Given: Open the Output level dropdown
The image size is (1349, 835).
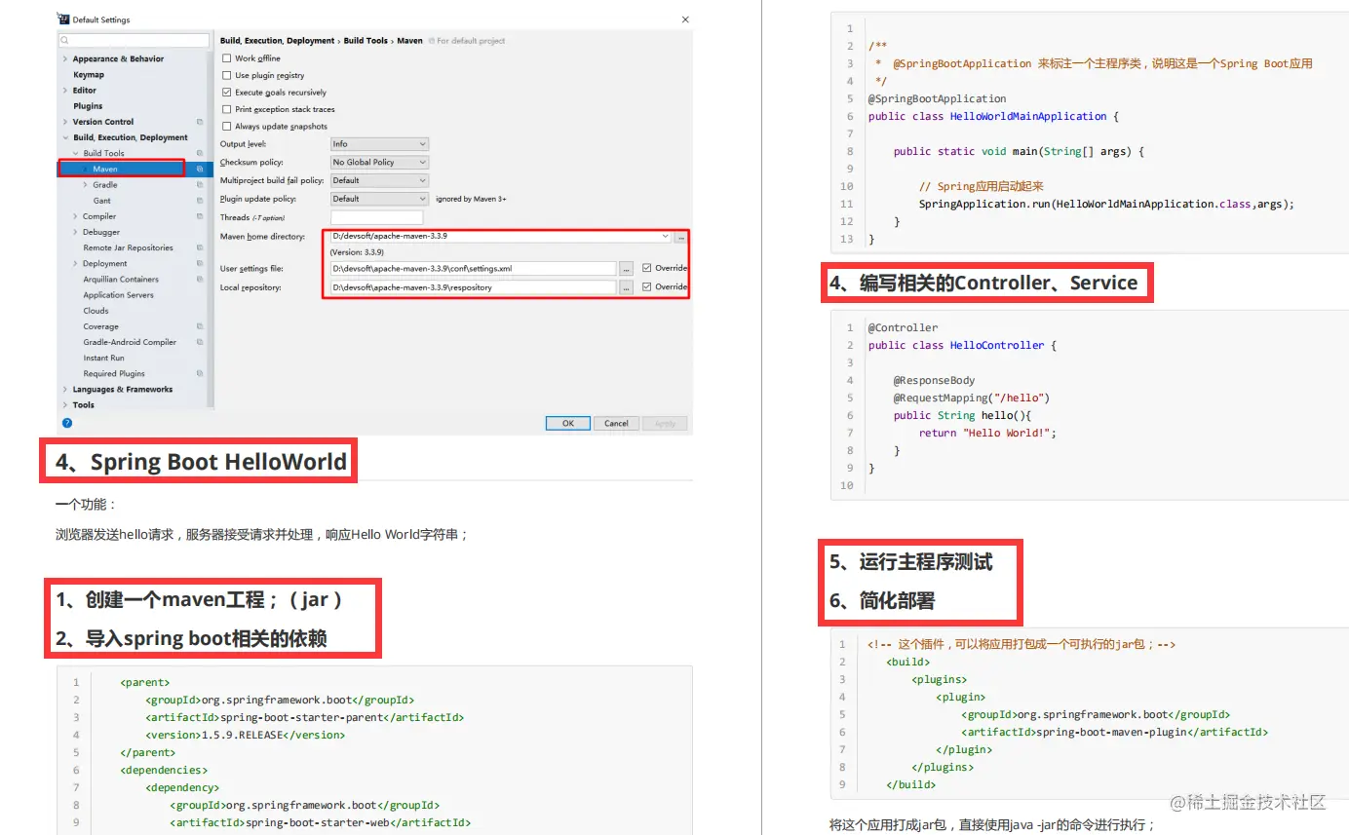Looking at the screenshot, I should click(x=379, y=144).
